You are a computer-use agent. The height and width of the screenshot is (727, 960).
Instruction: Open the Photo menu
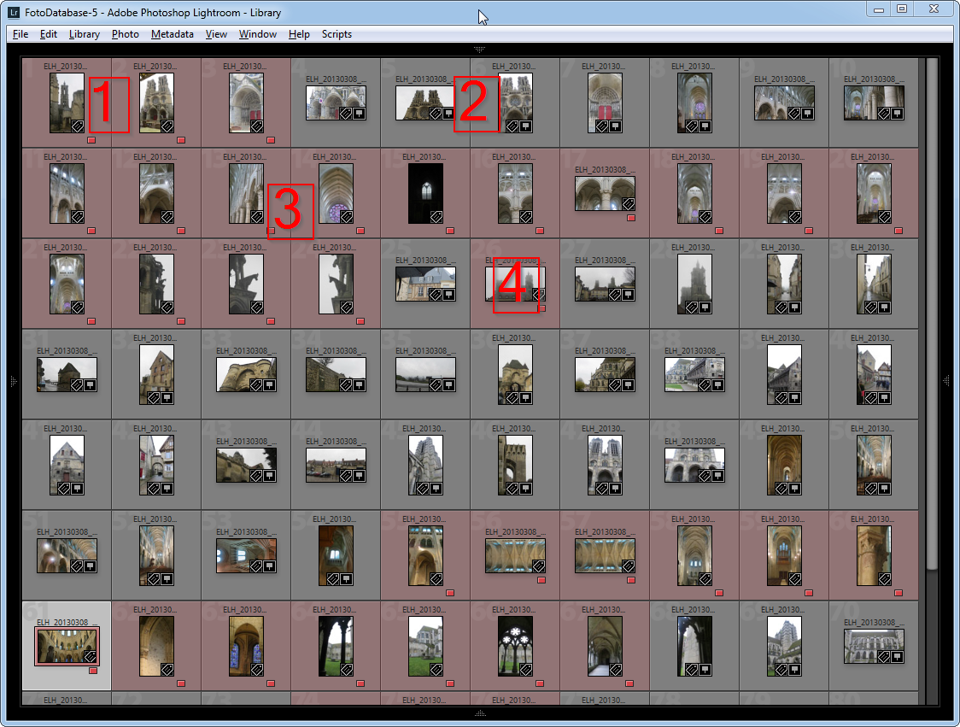(x=126, y=34)
